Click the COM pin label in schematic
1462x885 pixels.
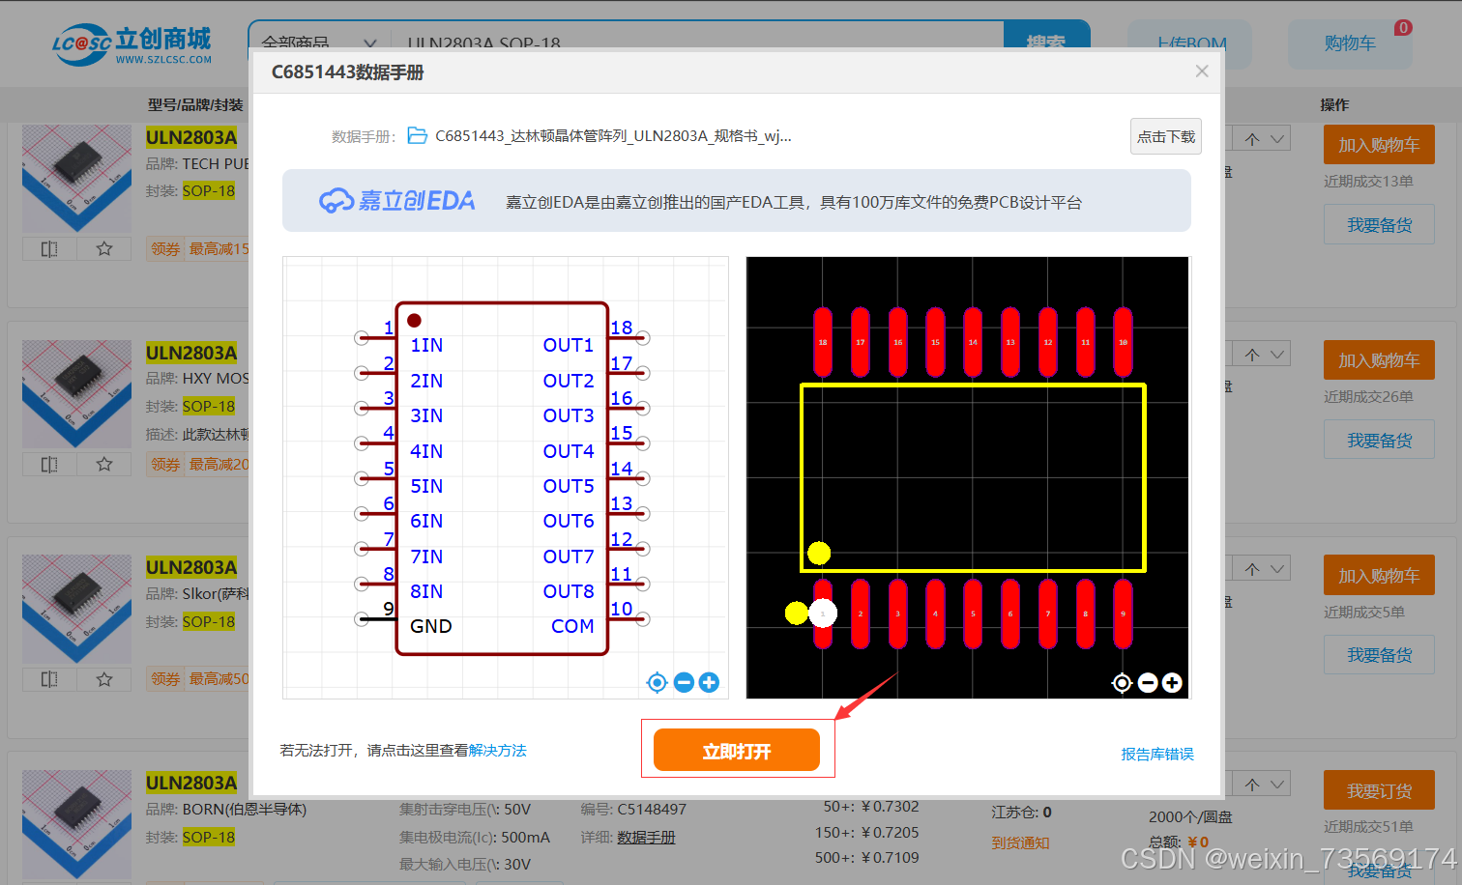point(572,626)
